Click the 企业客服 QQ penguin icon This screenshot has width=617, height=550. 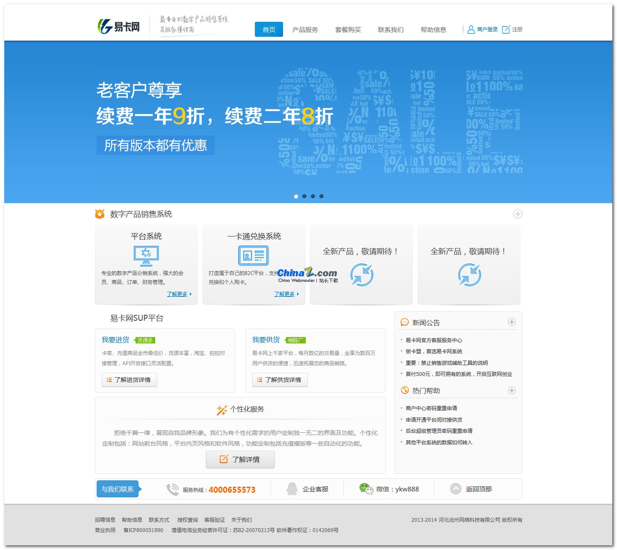click(x=292, y=489)
